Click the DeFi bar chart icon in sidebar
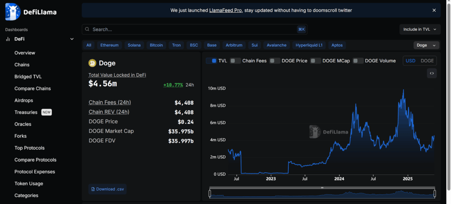Image resolution: width=451 pixels, height=204 pixels. coord(8,39)
